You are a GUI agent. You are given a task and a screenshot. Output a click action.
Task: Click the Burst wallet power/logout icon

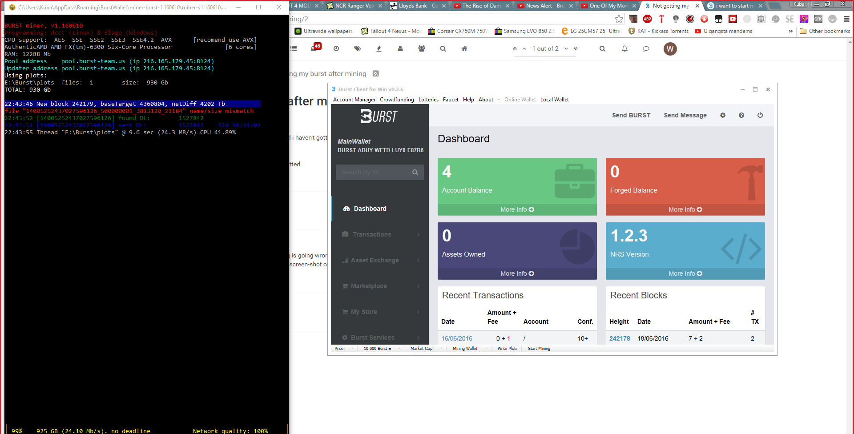point(760,115)
